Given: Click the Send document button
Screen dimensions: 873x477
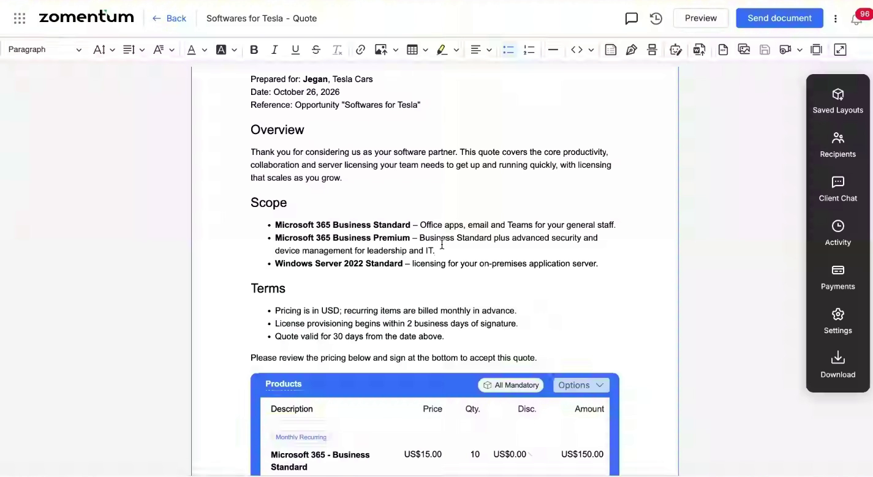Looking at the screenshot, I should (779, 18).
